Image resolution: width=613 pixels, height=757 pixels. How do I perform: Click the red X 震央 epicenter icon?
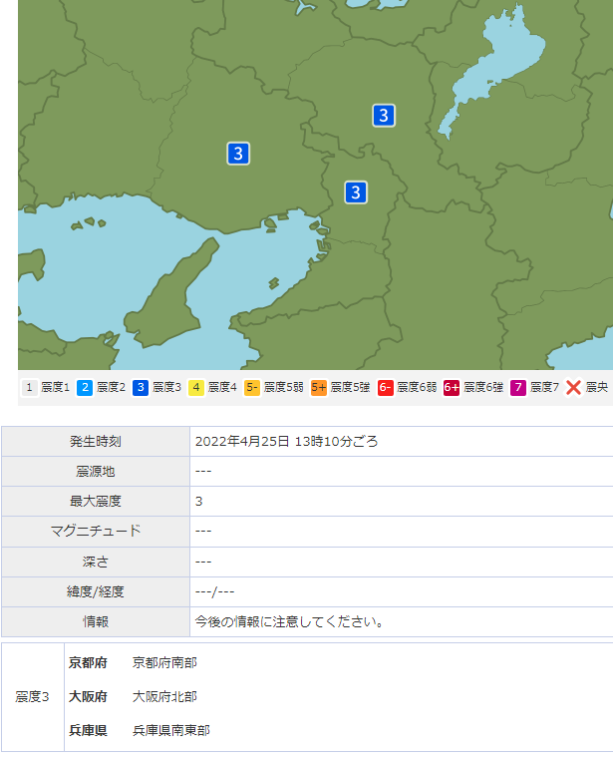tap(573, 387)
